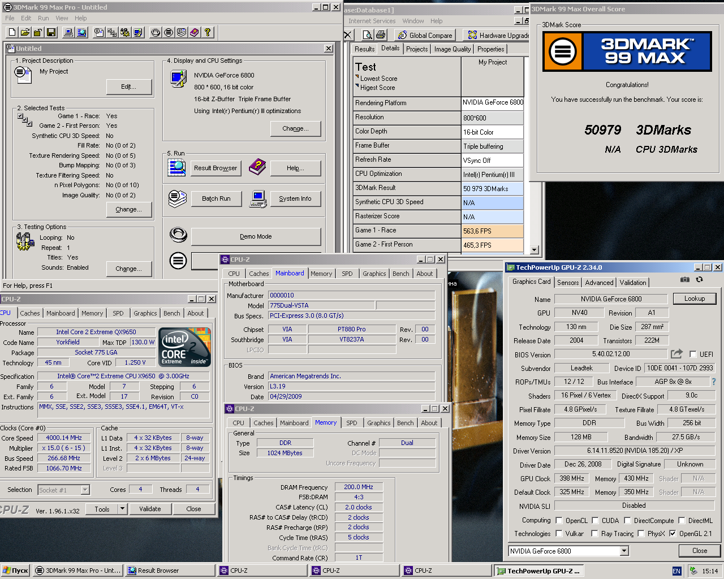Toggle the Vulkan checkbox
Viewport: 724px width, 579px height.
pyautogui.click(x=559, y=533)
